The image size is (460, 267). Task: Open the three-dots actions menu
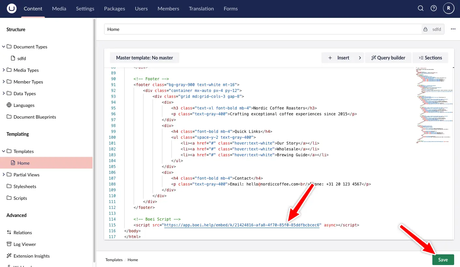(453, 29)
